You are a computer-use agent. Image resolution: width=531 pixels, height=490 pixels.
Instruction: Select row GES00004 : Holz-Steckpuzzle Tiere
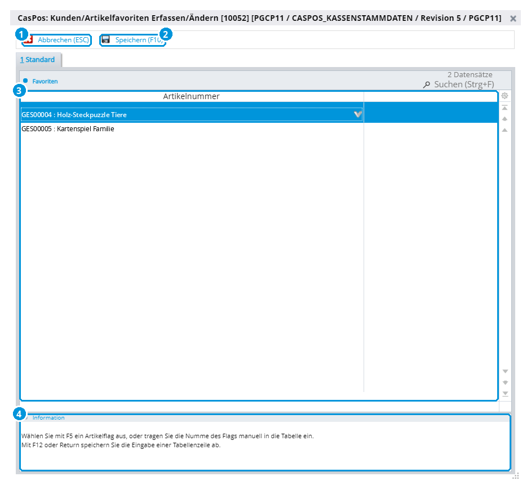pyautogui.click(x=192, y=115)
